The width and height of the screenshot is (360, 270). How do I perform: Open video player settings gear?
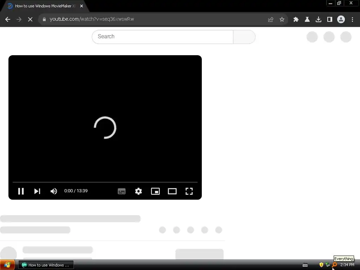139,191
